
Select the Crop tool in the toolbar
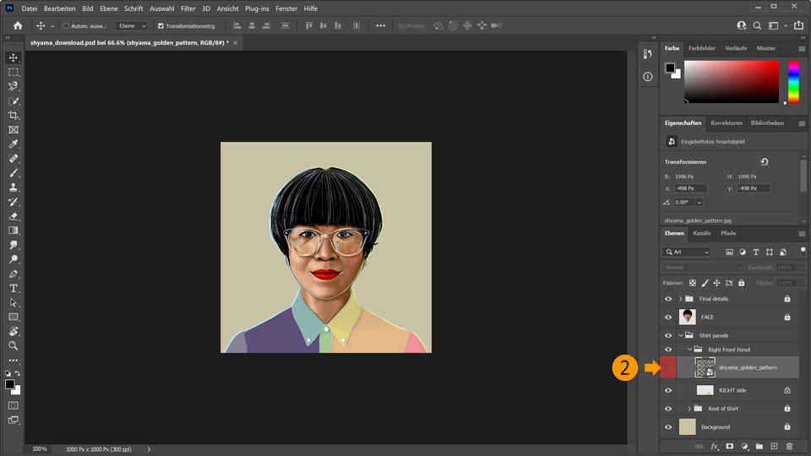pyautogui.click(x=14, y=115)
